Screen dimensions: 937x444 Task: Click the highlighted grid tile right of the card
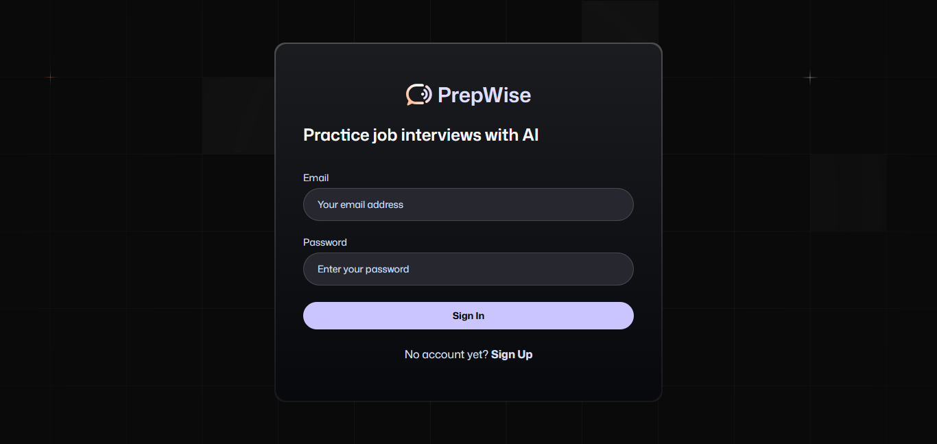tap(849, 192)
